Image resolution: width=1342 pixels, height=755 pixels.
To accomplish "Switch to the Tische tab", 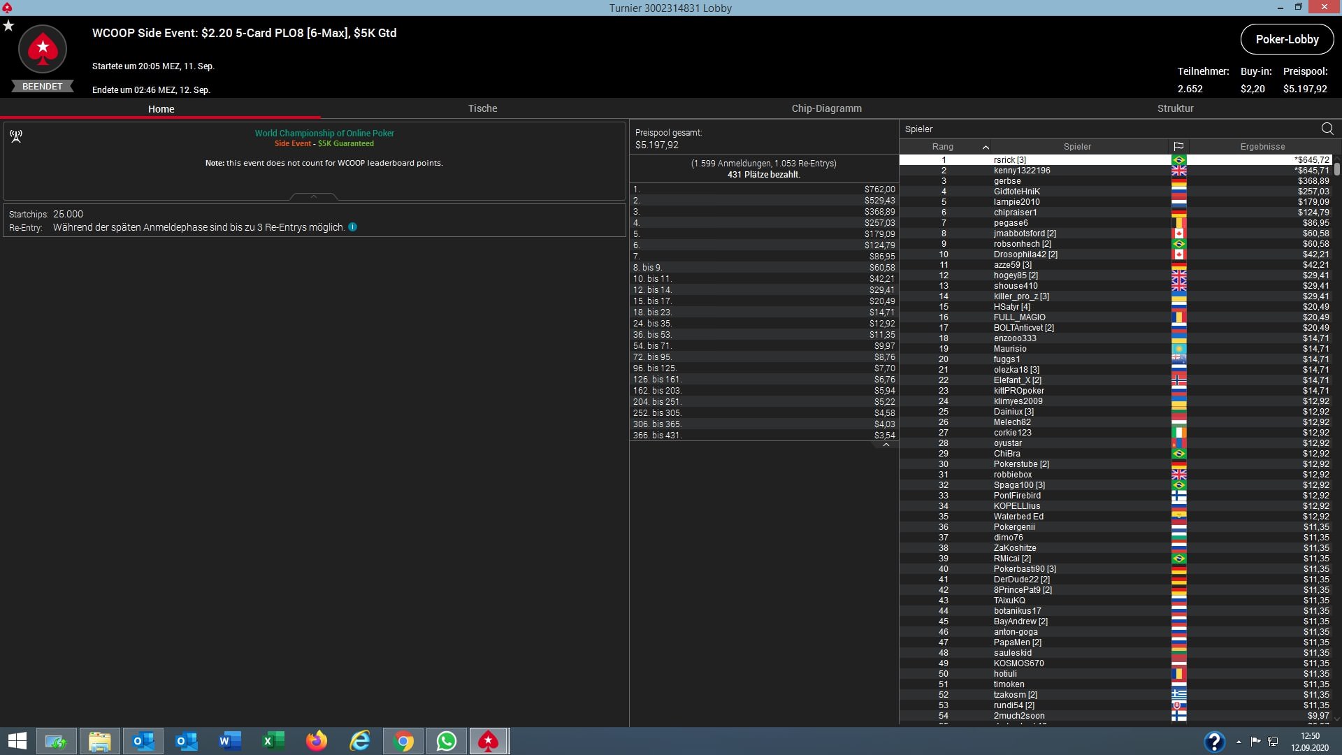I will click(x=482, y=108).
